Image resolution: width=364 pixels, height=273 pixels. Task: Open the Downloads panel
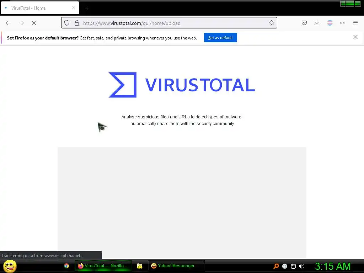click(x=317, y=23)
